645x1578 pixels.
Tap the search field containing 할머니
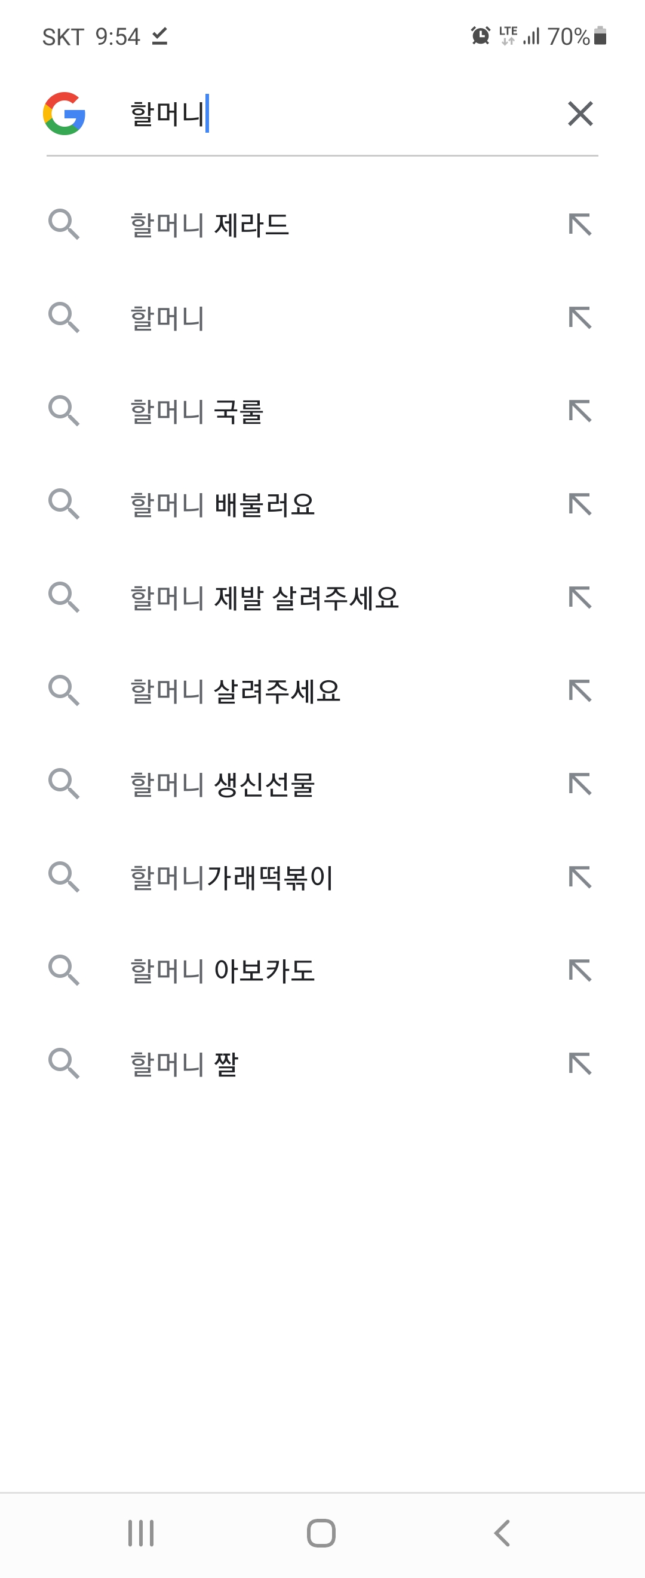coord(330,114)
